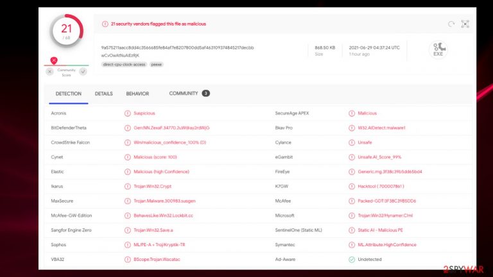Viewport: 493px width, 277px height.
Task: Click the Unsafe.AI_Score_99% result
Action: click(x=379, y=157)
